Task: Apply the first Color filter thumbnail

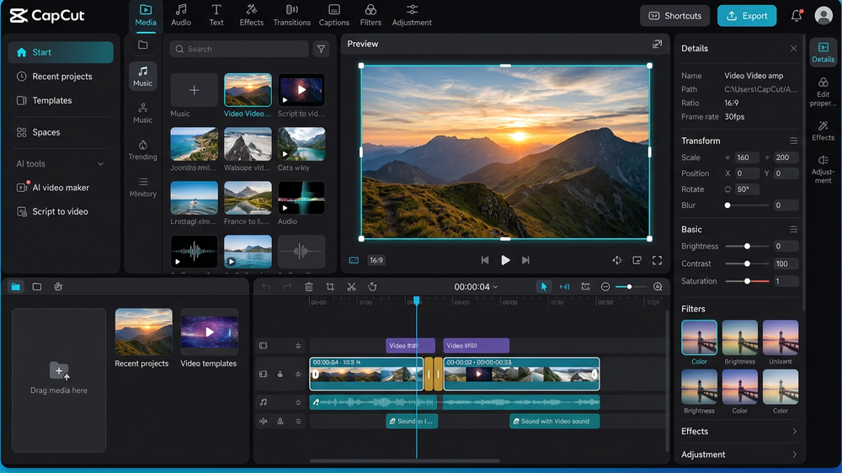Action: point(699,337)
